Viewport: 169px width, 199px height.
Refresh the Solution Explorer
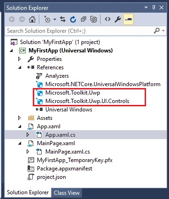pos(73,19)
